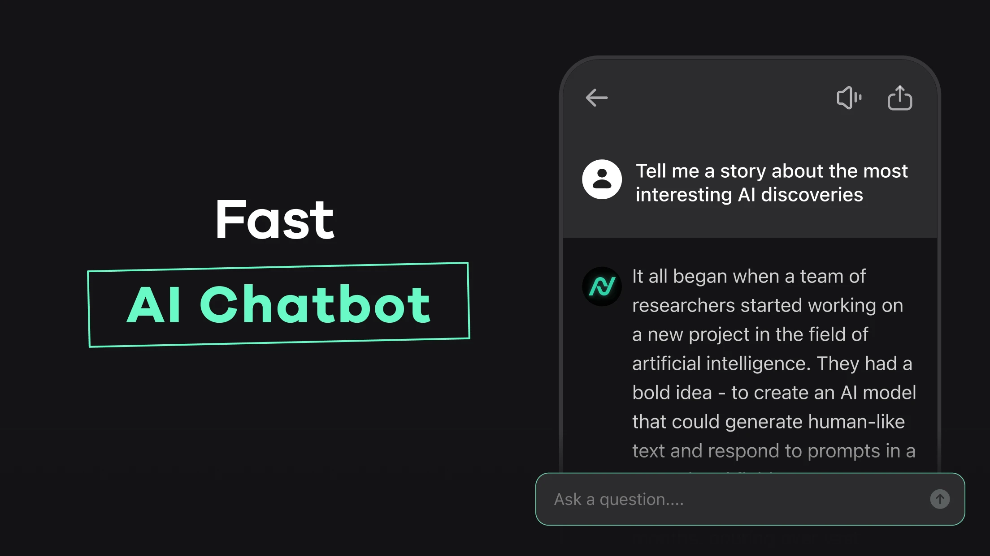The height and width of the screenshot is (556, 990).
Task: Click the AI chatbot logo icon
Action: [601, 284]
